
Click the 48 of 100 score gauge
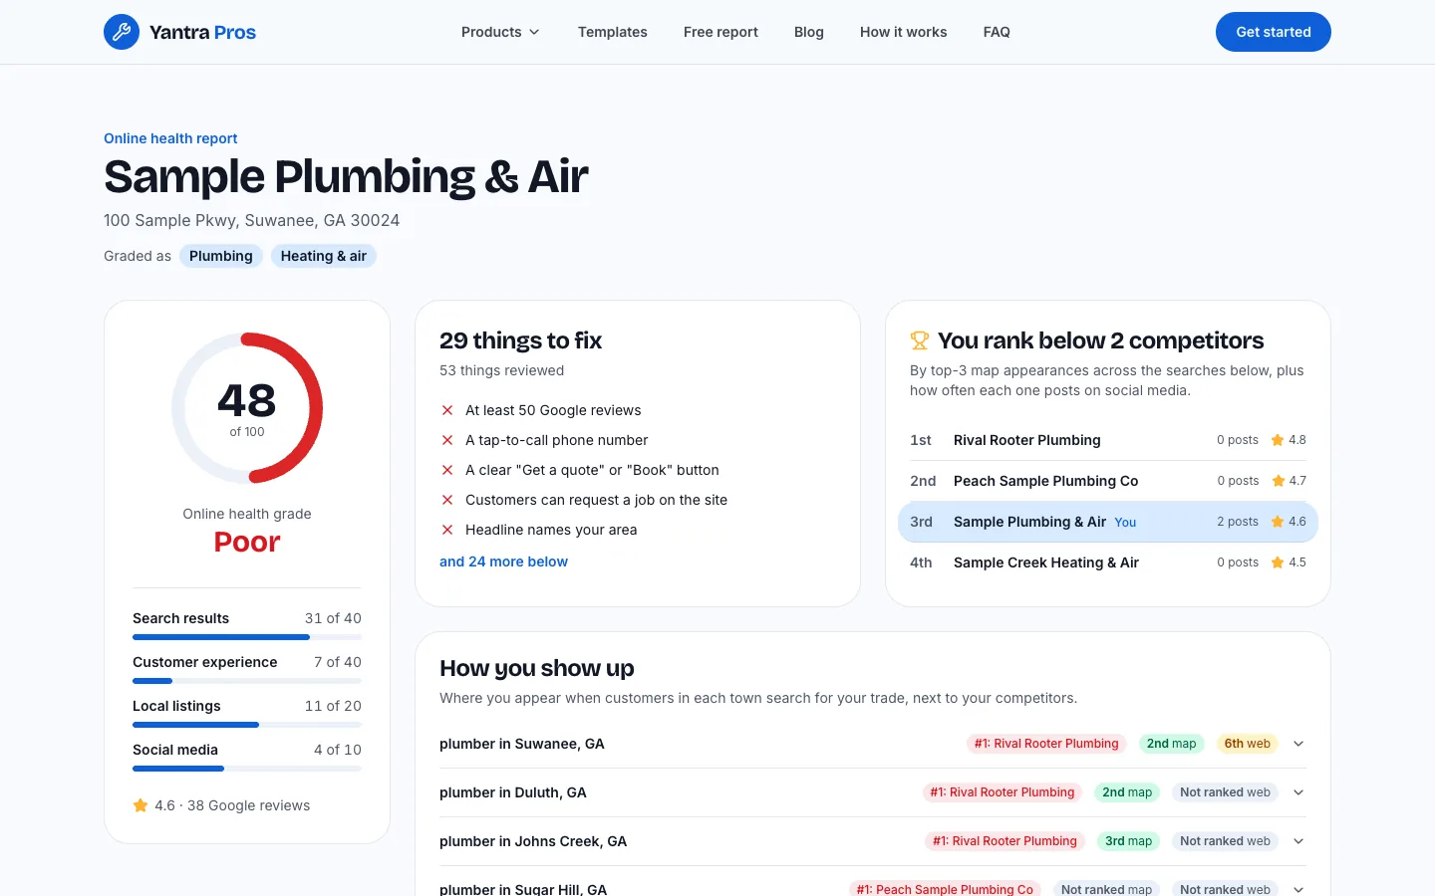coord(247,408)
